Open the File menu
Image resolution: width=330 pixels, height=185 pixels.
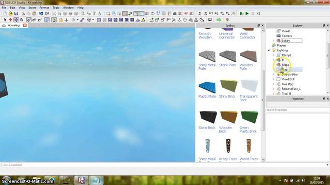[x=4, y=8]
